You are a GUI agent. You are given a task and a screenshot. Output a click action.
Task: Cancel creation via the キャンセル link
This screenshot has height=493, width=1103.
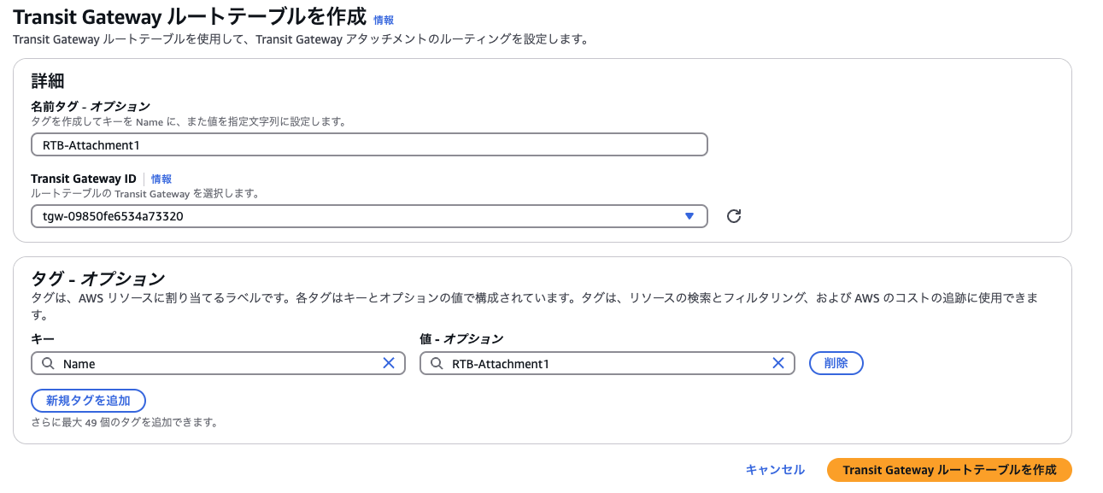pos(775,470)
